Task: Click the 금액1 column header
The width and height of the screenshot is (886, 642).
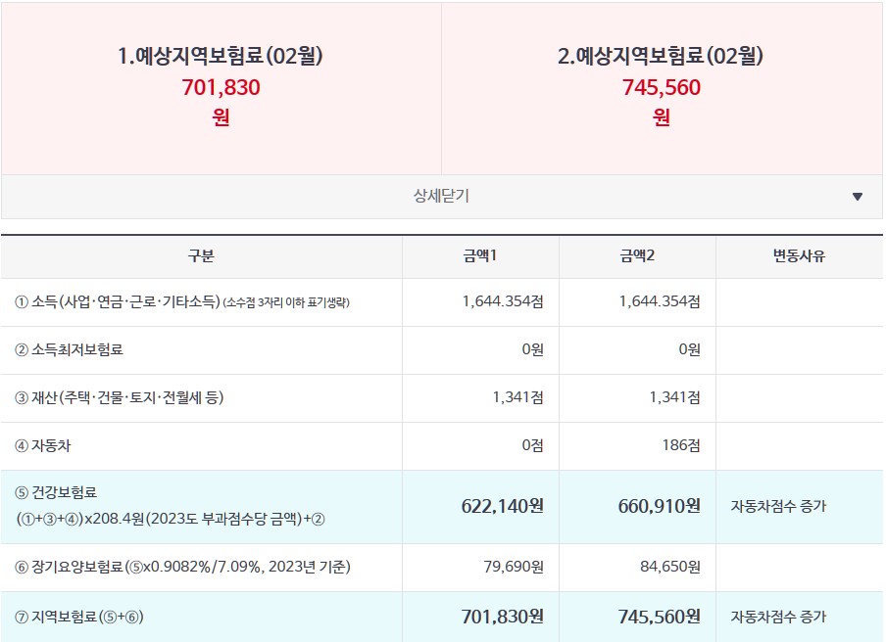Action: point(480,256)
